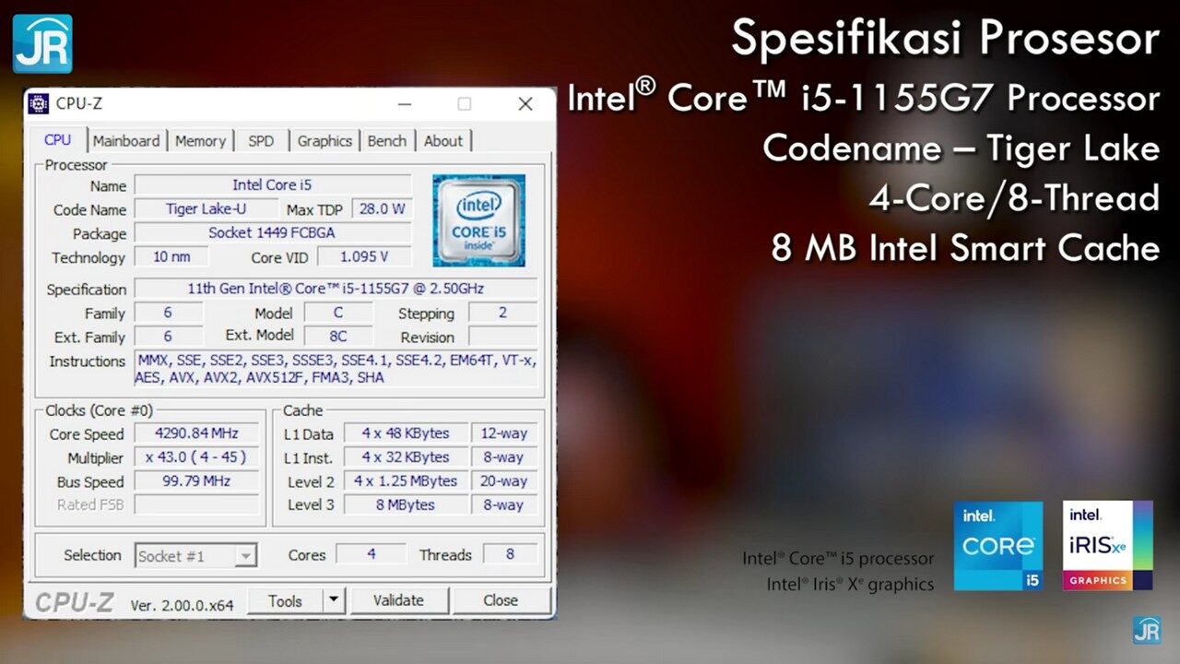Click the CPU-Z title bar app icon
Viewport: 1180px width, 664px height.
pyautogui.click(x=39, y=103)
